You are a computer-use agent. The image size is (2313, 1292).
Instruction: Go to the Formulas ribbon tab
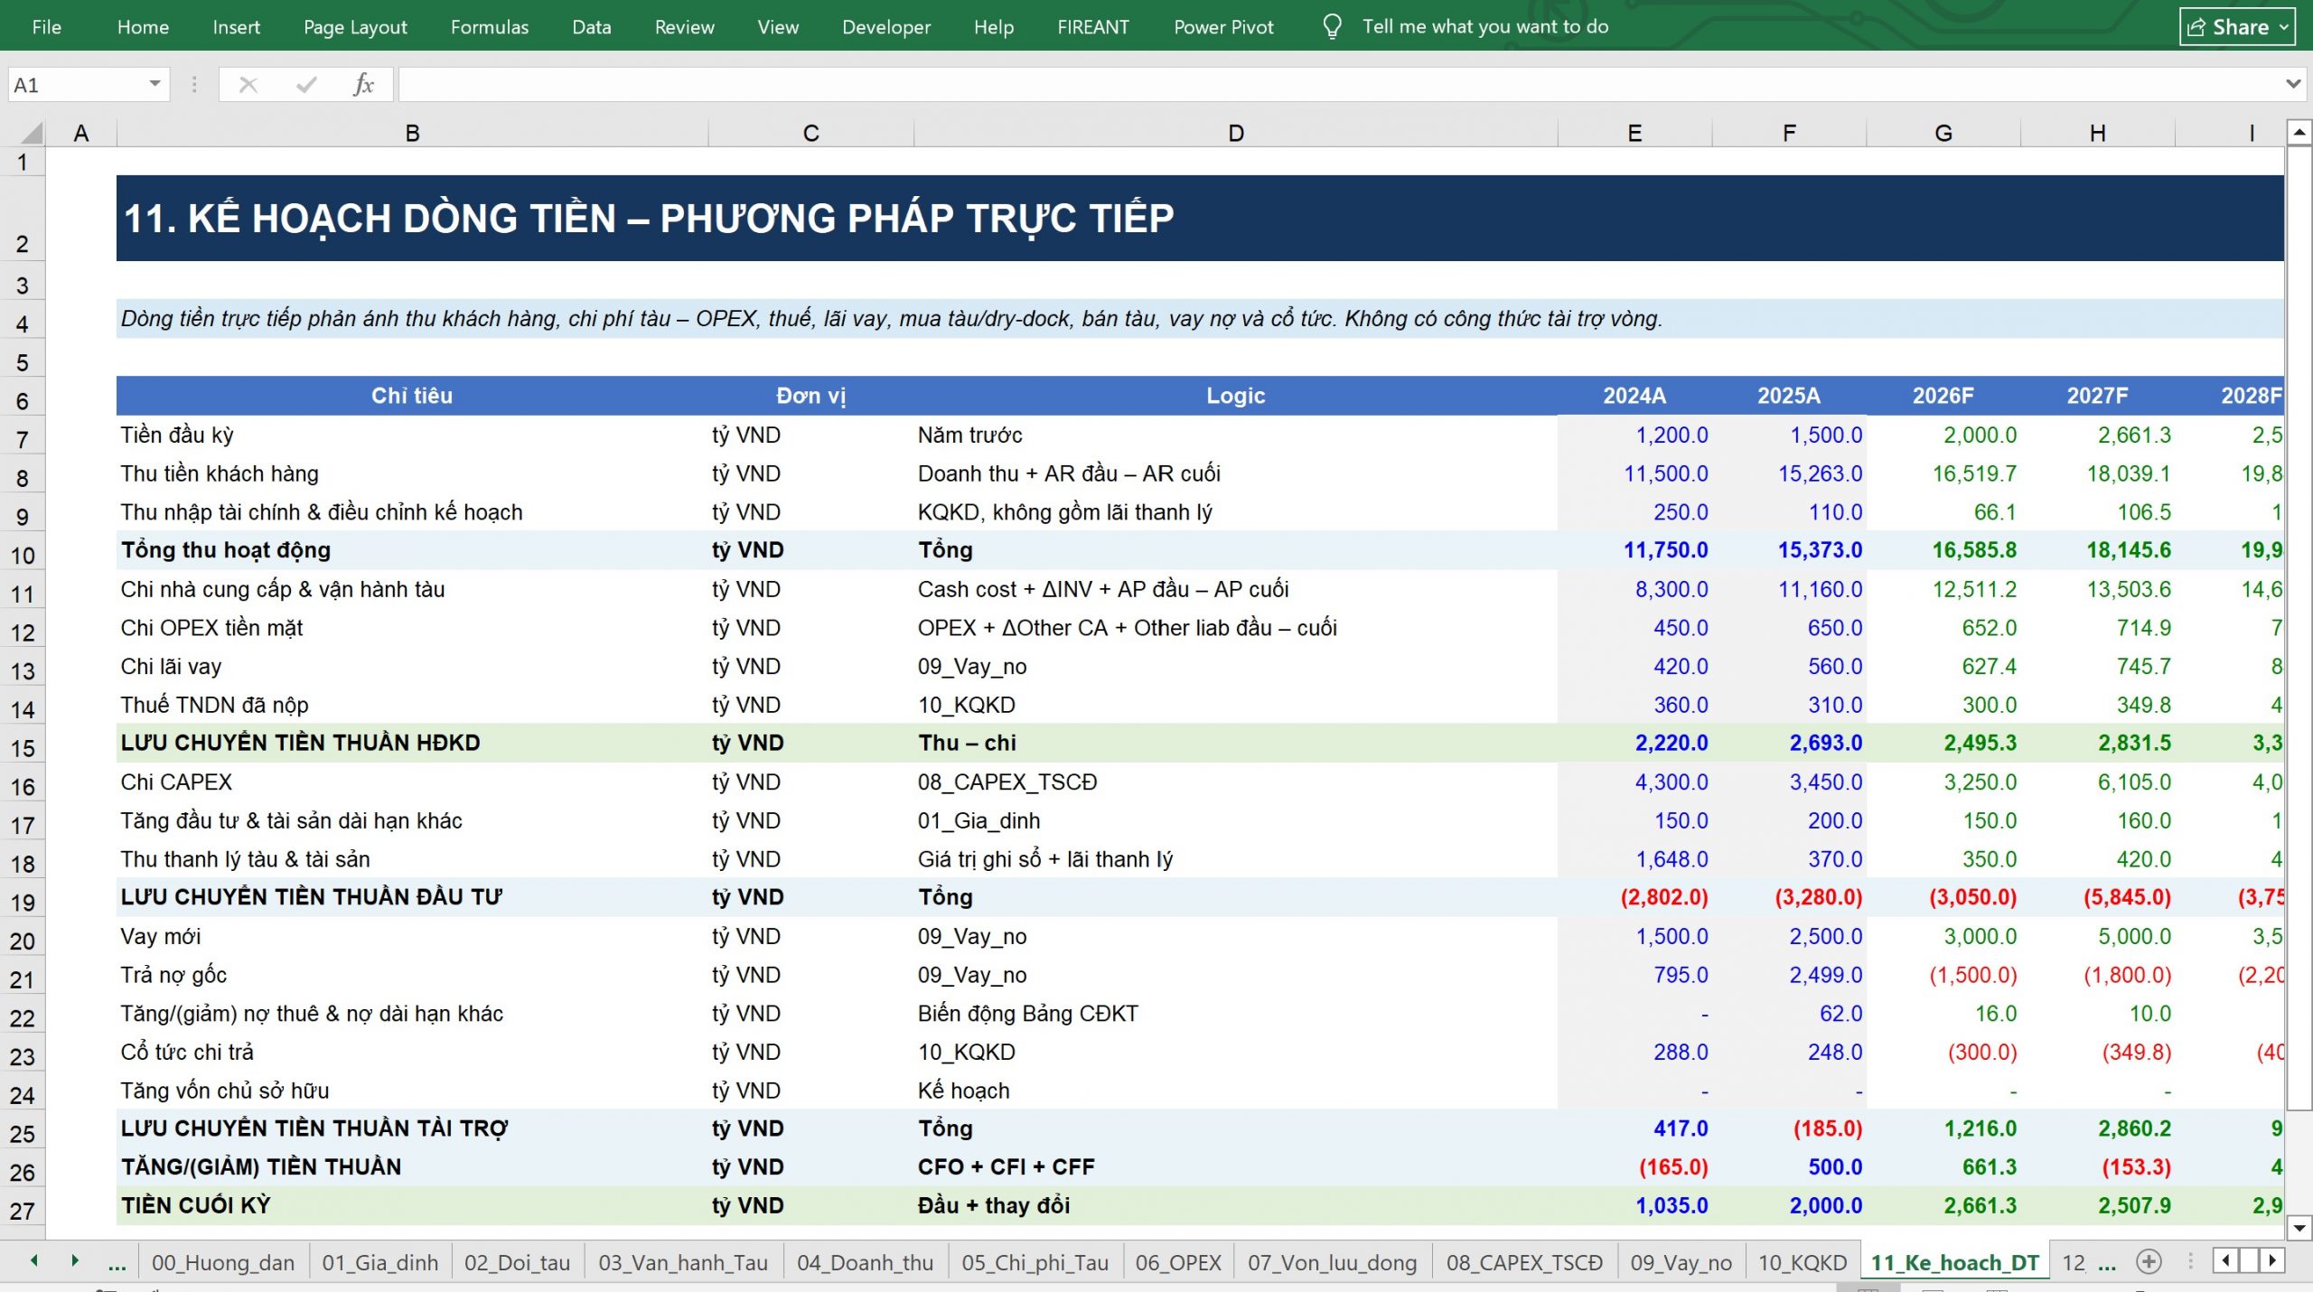pyautogui.click(x=489, y=27)
